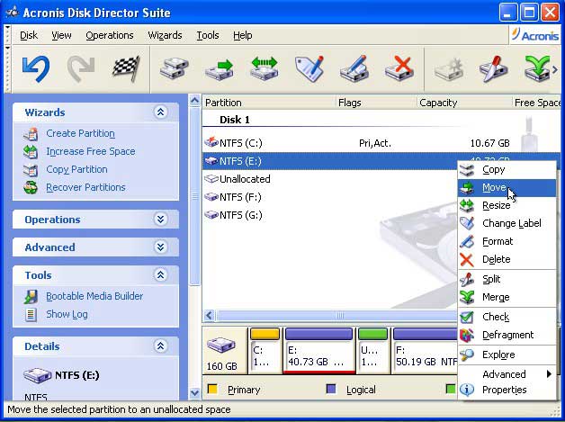Viewport: 565px width, 422px height.
Task: Launch Bootable Media Builder link
Action: [x=94, y=297]
